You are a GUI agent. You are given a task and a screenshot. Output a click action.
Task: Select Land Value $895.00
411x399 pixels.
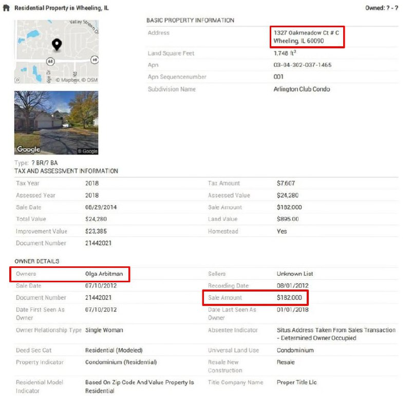(x=288, y=219)
